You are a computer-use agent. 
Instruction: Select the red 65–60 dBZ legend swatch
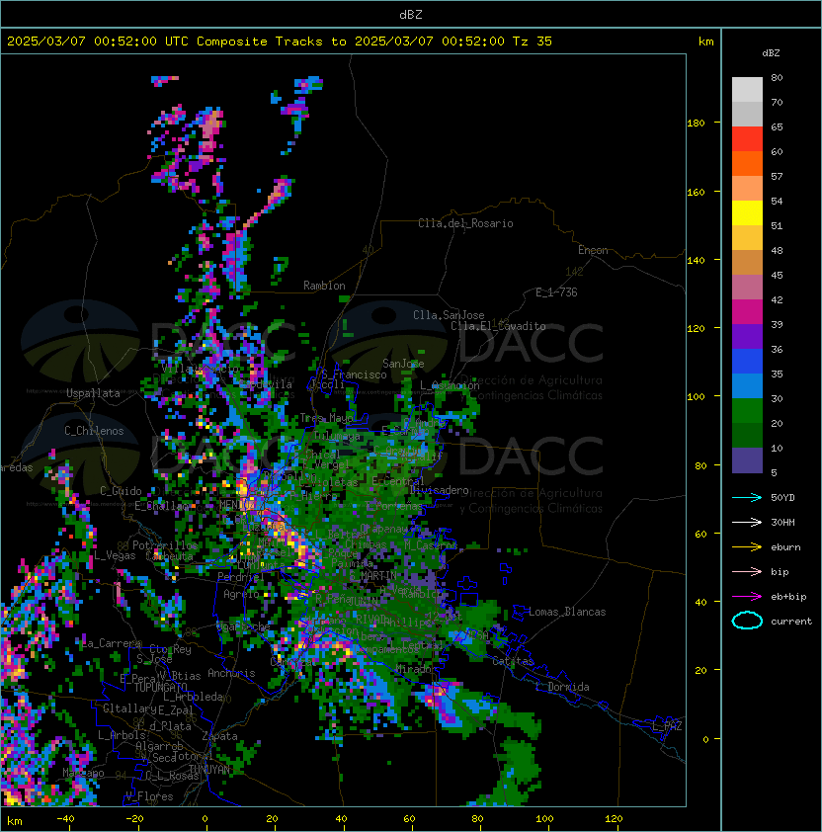747,139
